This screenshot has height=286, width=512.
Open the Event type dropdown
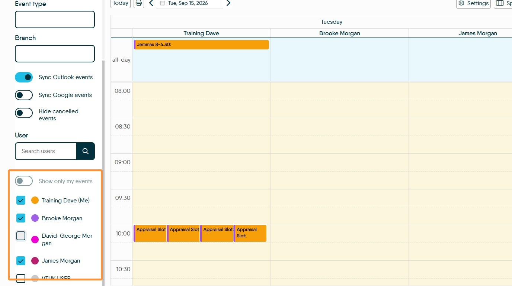click(55, 19)
